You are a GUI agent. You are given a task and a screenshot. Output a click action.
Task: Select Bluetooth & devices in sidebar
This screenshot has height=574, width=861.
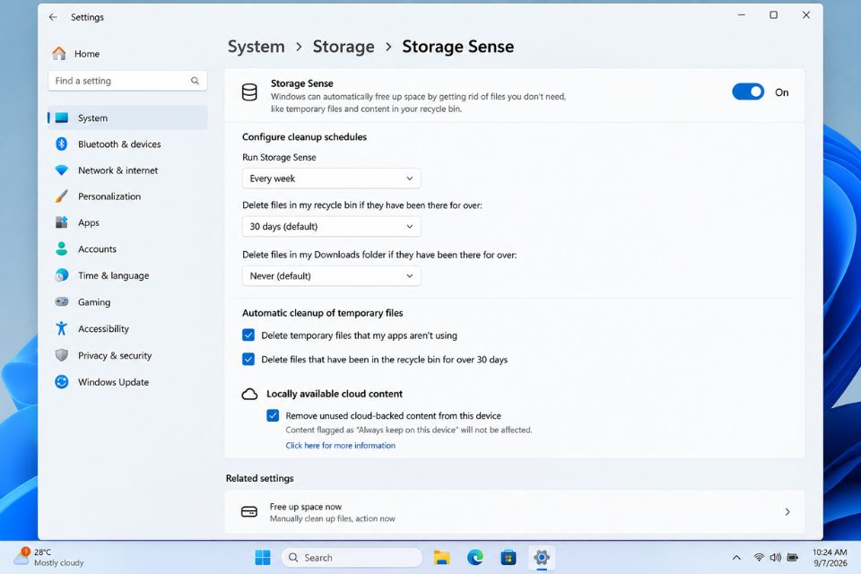[x=127, y=143]
